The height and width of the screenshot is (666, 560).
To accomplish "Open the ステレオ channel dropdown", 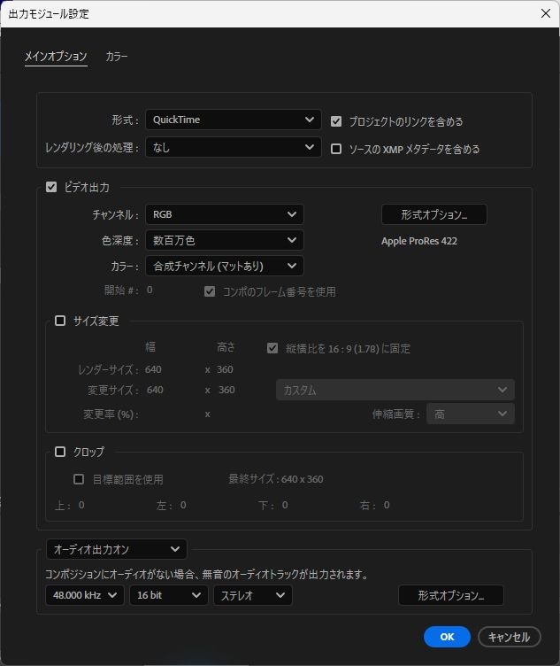I will point(252,595).
